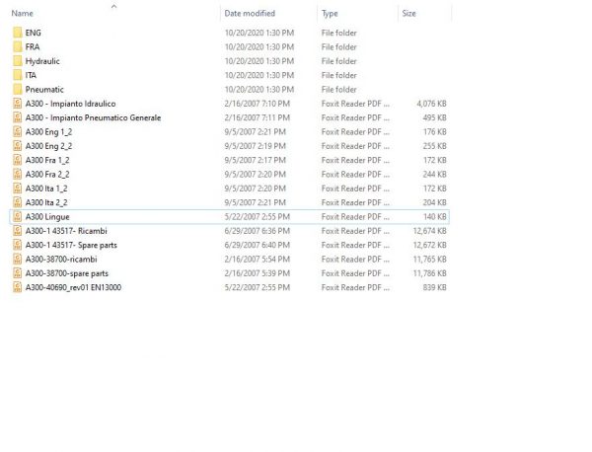Click the 12,672 KB size value
592x452 pixels.
pyautogui.click(x=430, y=245)
